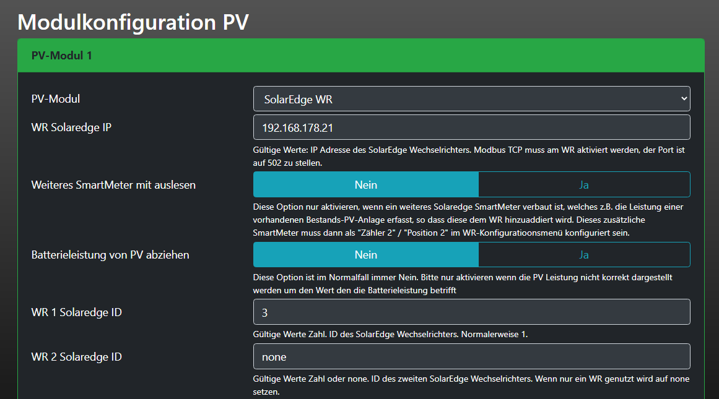The height and width of the screenshot is (399, 719).
Task: Focus the WR Solaredge IP input field
Action: (471, 127)
